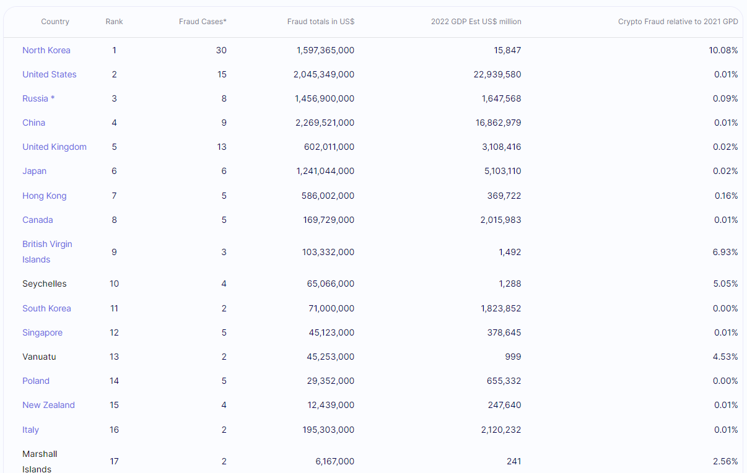This screenshot has height=473, width=747.
Task: Click the United States link
Action: pyautogui.click(x=50, y=74)
